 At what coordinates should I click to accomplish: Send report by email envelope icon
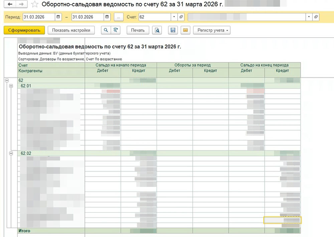(185, 30)
